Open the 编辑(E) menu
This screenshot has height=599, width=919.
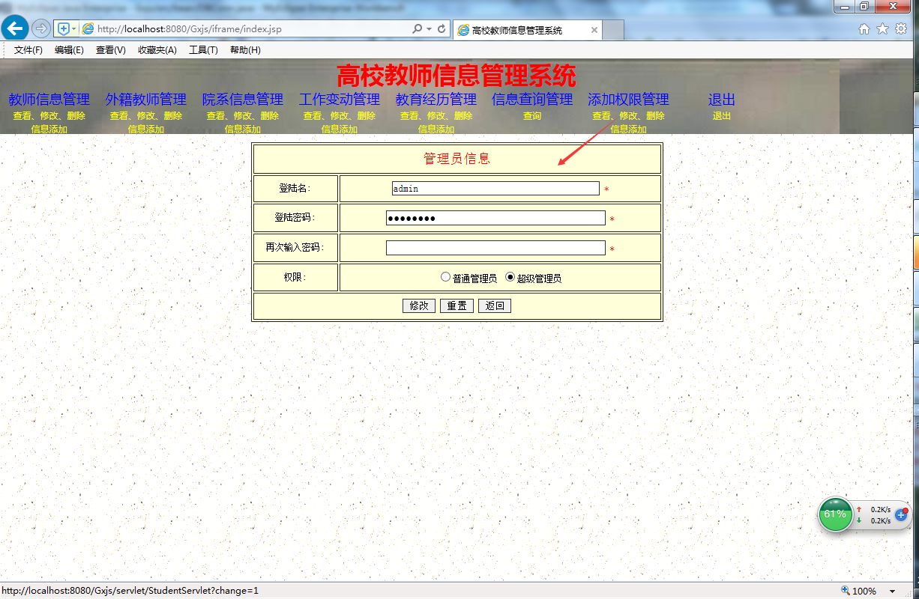(69, 50)
